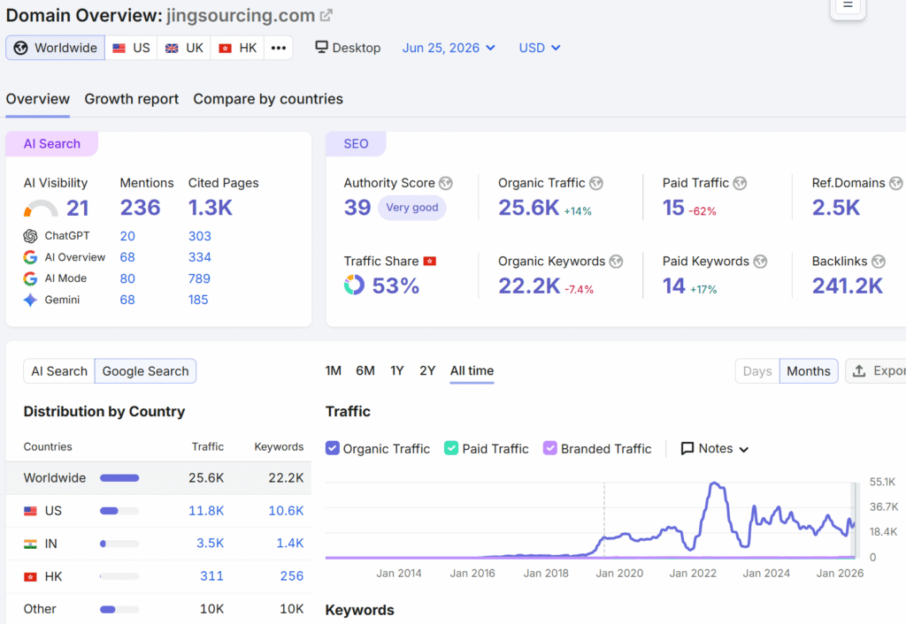Switch to Google Search distribution view

tap(146, 371)
